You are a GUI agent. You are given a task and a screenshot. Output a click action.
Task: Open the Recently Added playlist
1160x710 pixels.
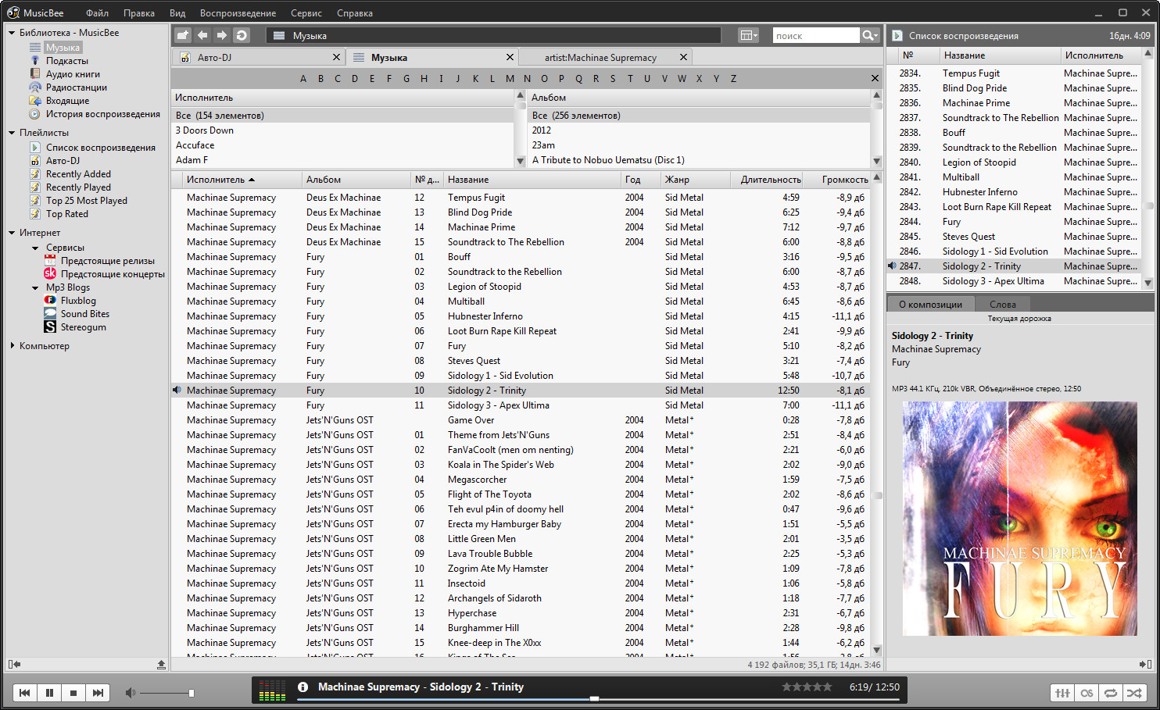(x=78, y=174)
